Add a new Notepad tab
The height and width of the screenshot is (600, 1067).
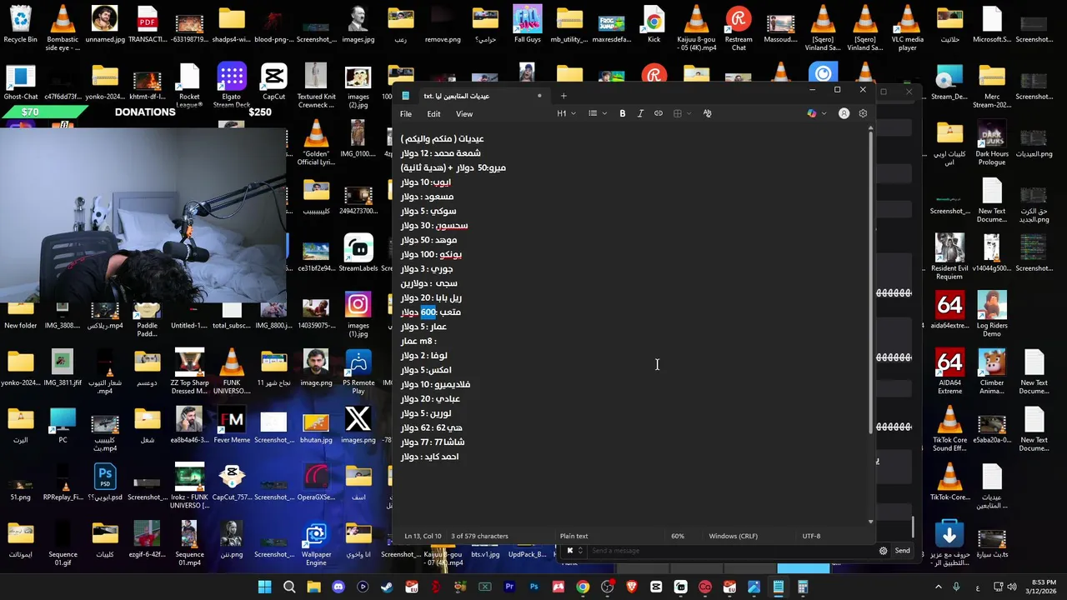564,96
